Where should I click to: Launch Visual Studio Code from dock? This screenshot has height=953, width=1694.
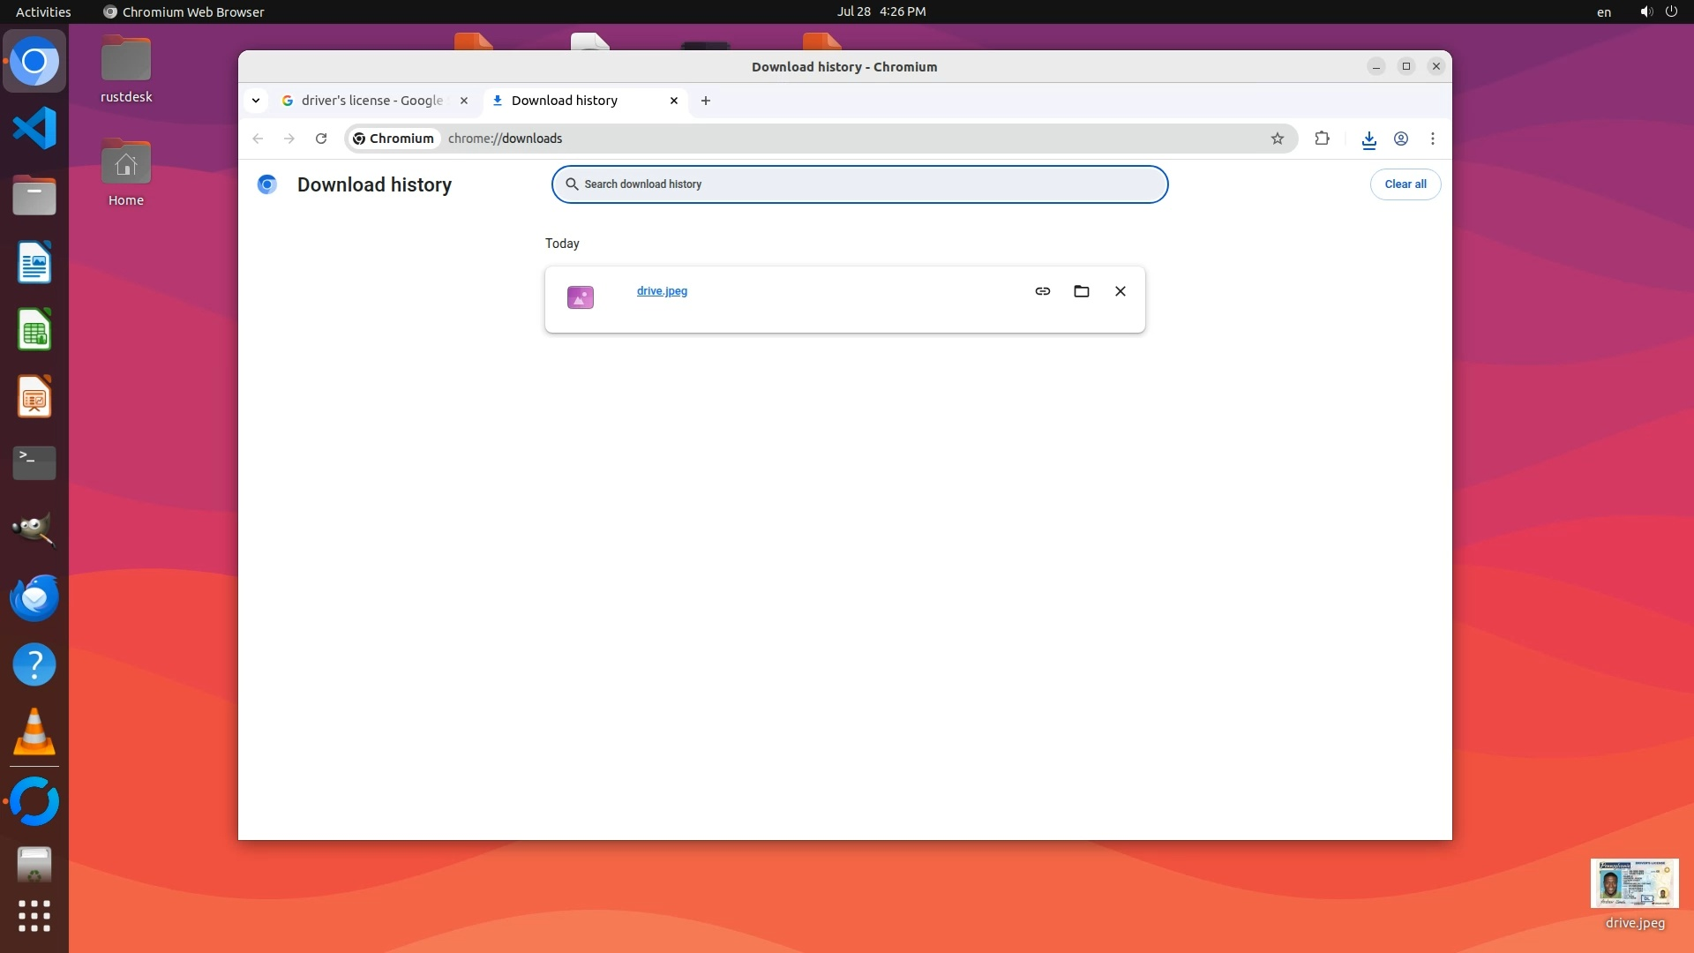click(34, 129)
